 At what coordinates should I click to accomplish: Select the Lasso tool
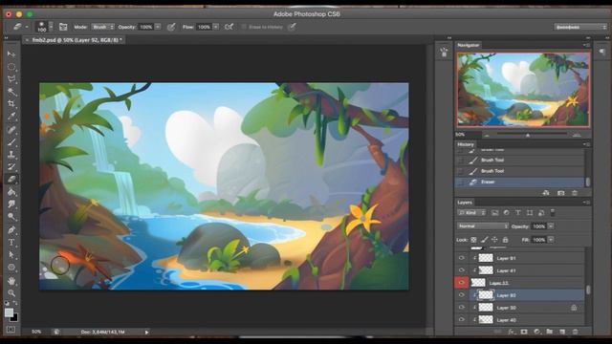click(11, 79)
